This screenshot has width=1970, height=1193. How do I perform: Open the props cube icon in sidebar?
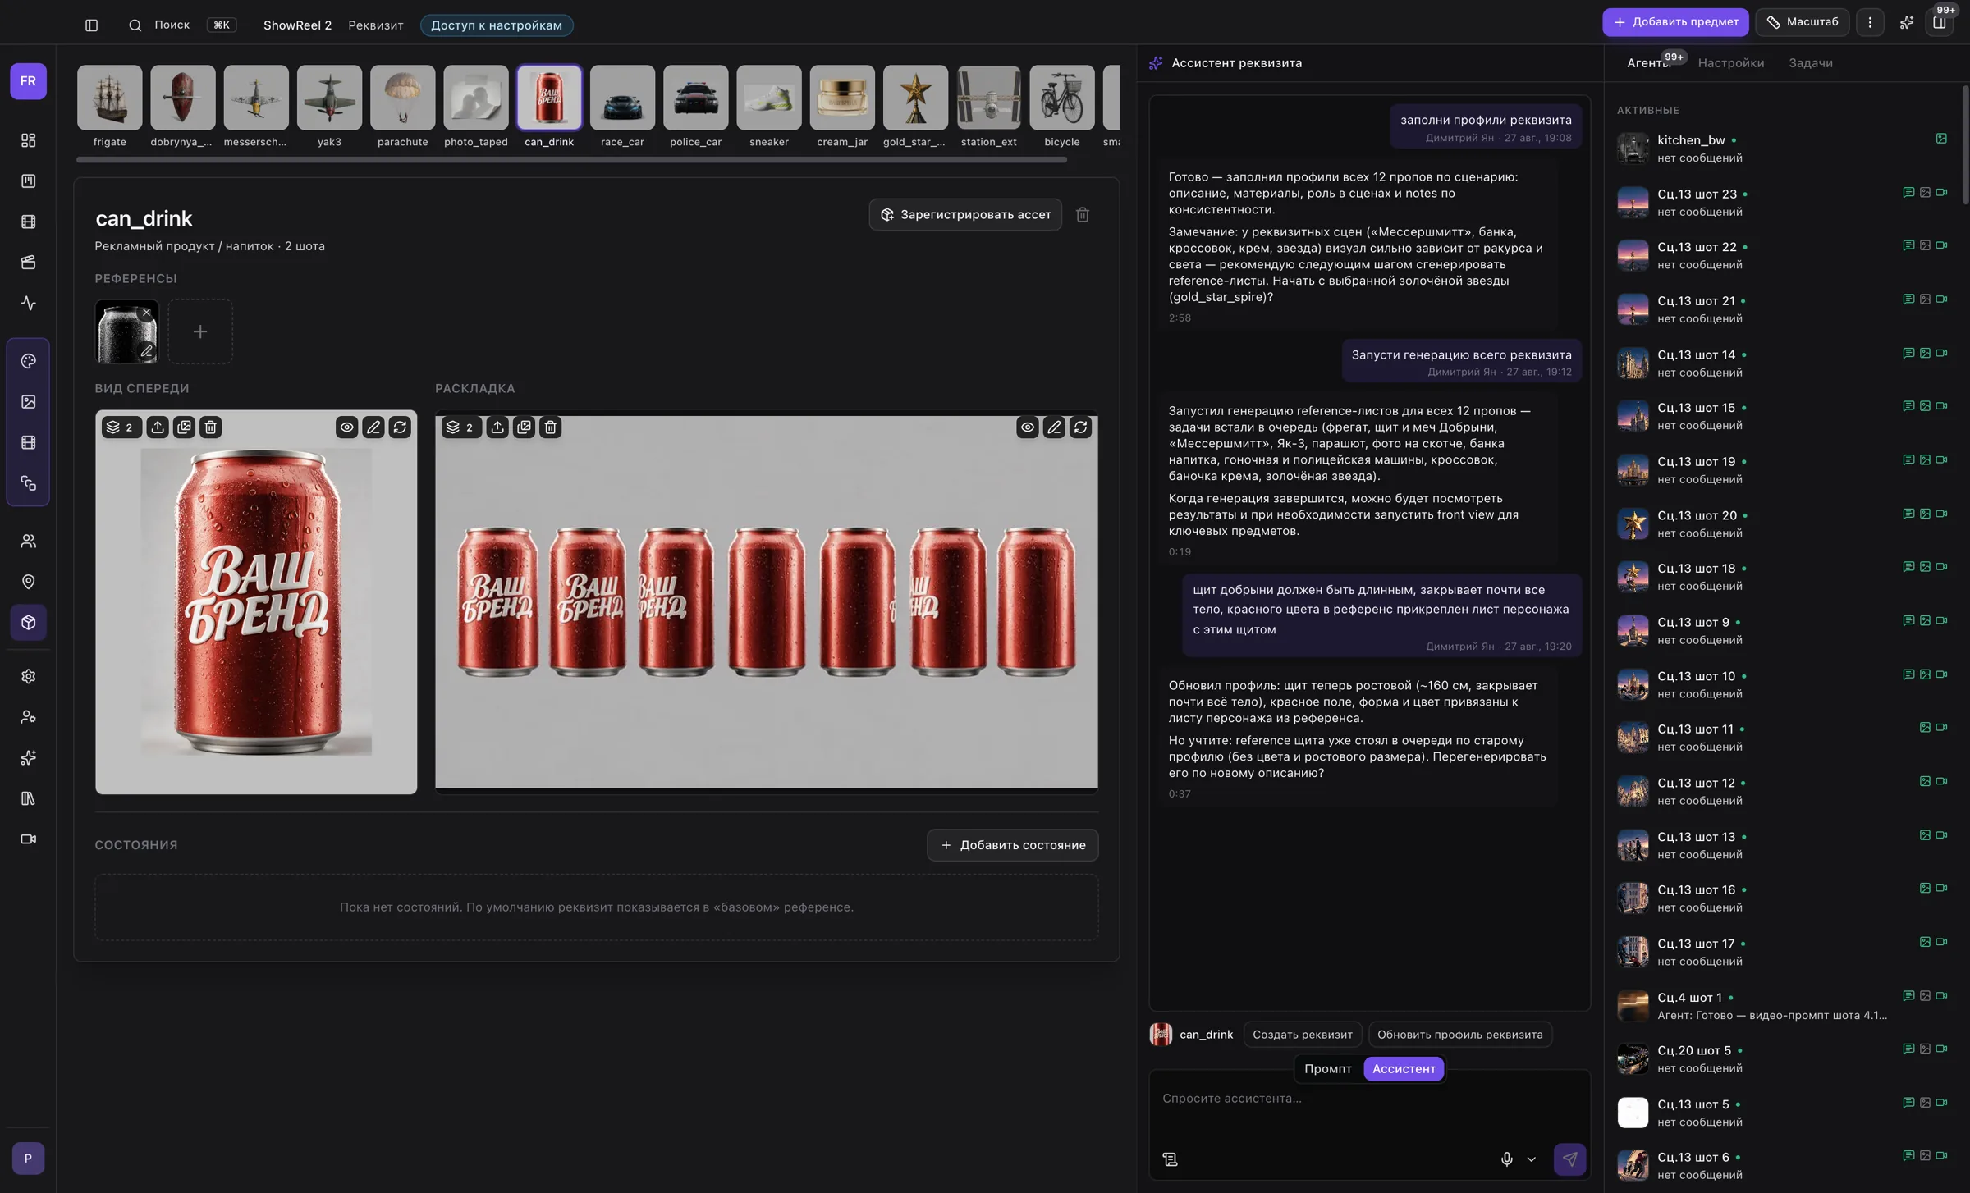(29, 623)
